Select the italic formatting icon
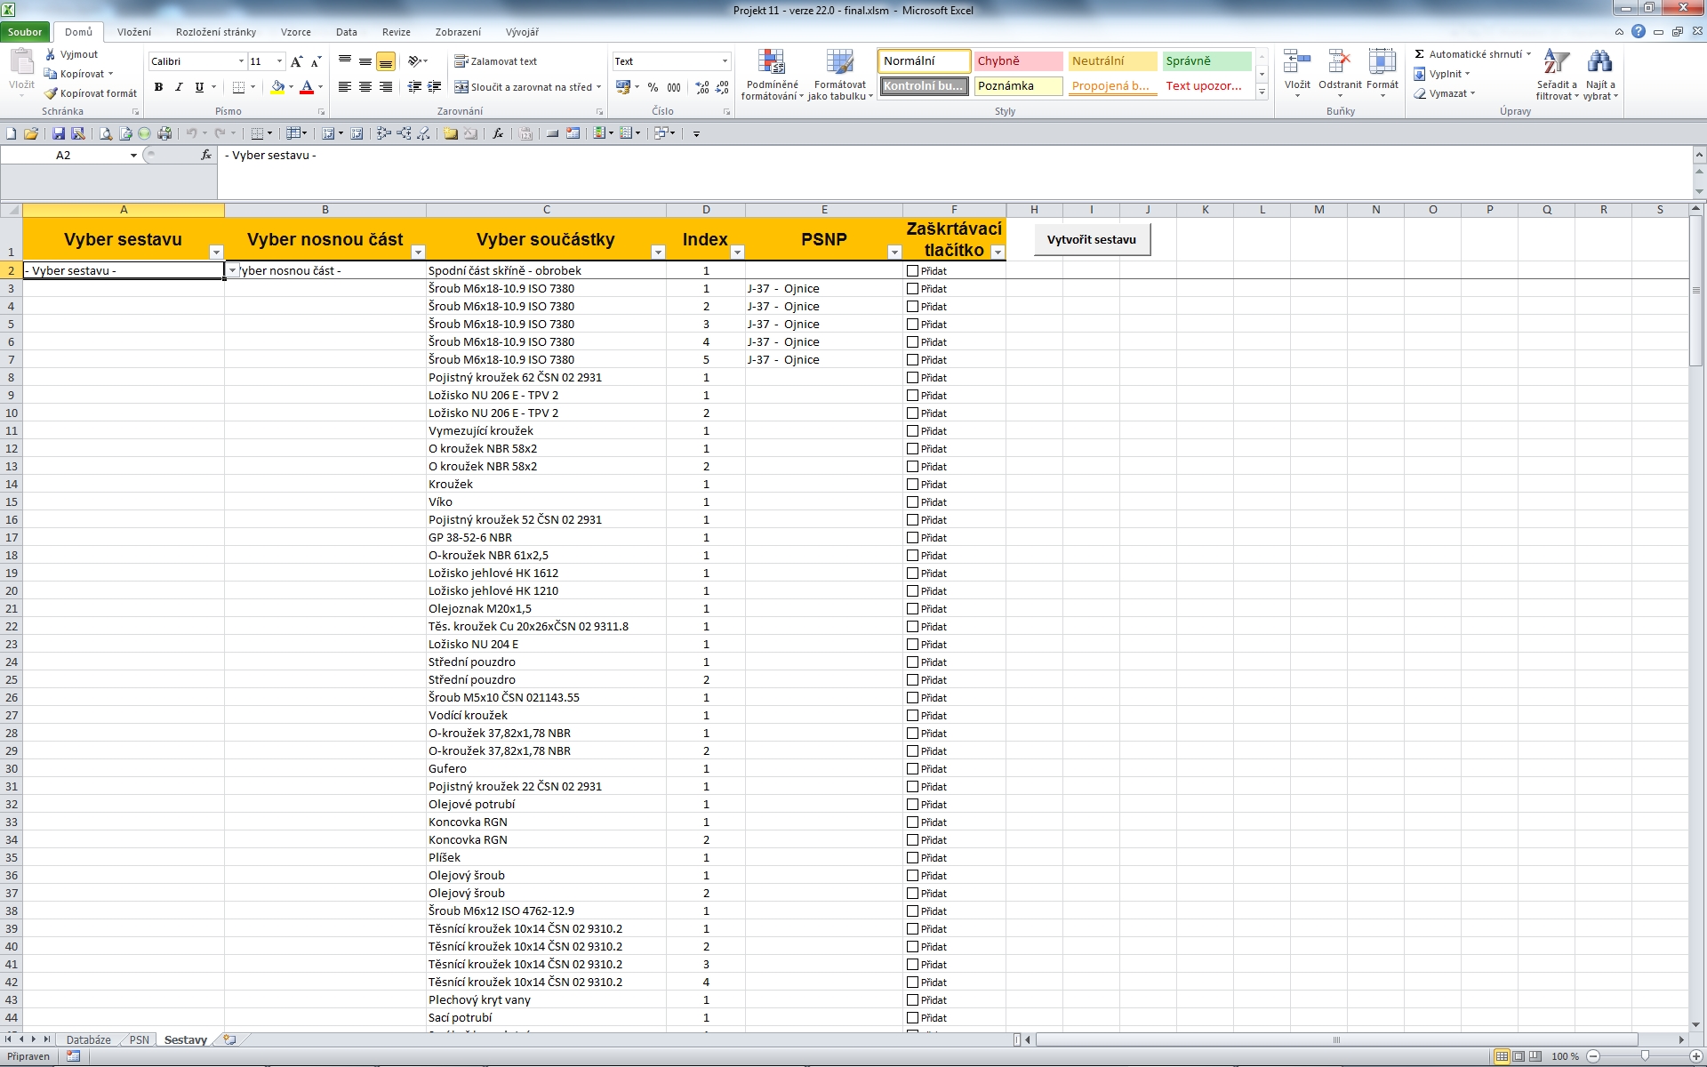This screenshot has height=1067, width=1707. 179,86
